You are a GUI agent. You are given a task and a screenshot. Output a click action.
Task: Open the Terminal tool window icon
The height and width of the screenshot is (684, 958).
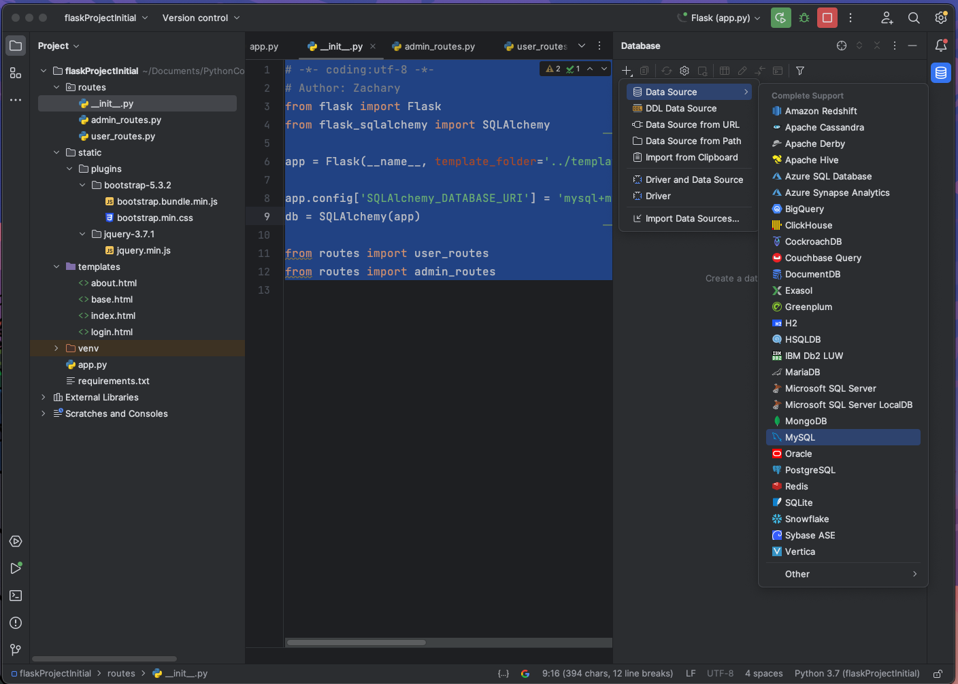click(x=16, y=596)
